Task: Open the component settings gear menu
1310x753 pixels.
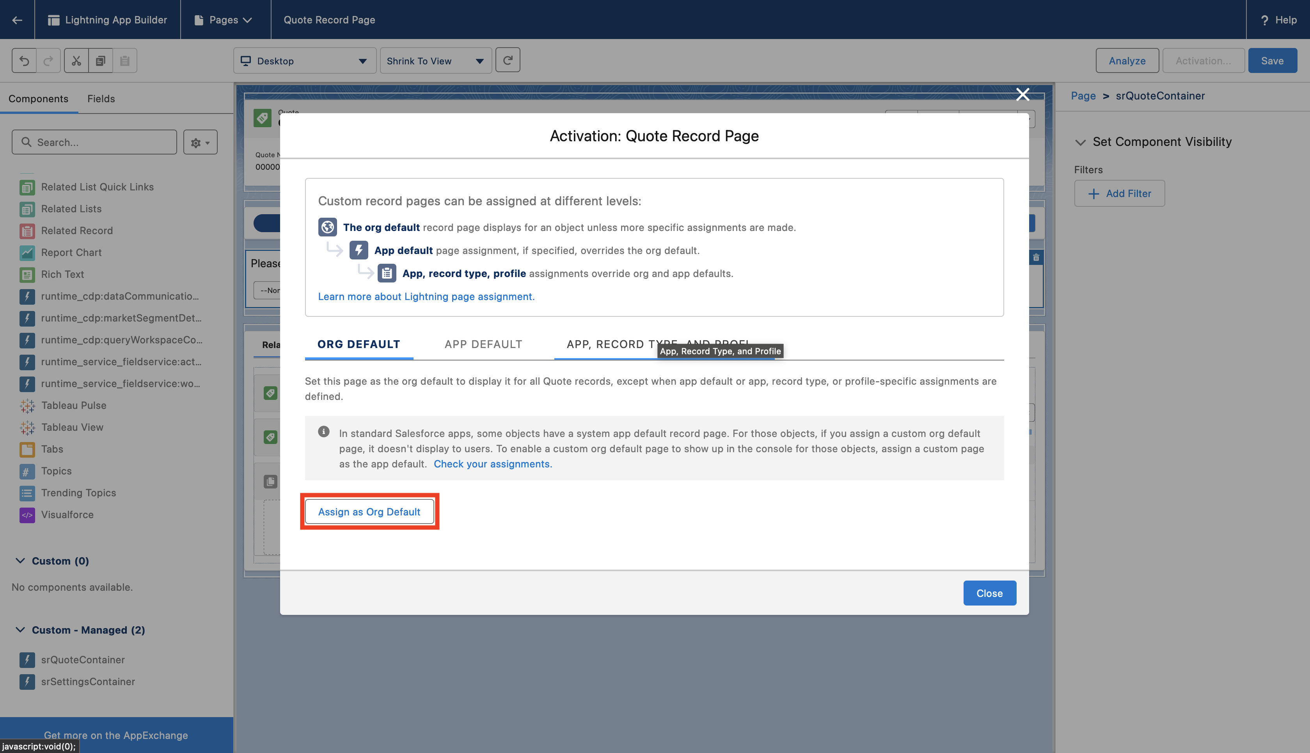Action: coord(200,142)
